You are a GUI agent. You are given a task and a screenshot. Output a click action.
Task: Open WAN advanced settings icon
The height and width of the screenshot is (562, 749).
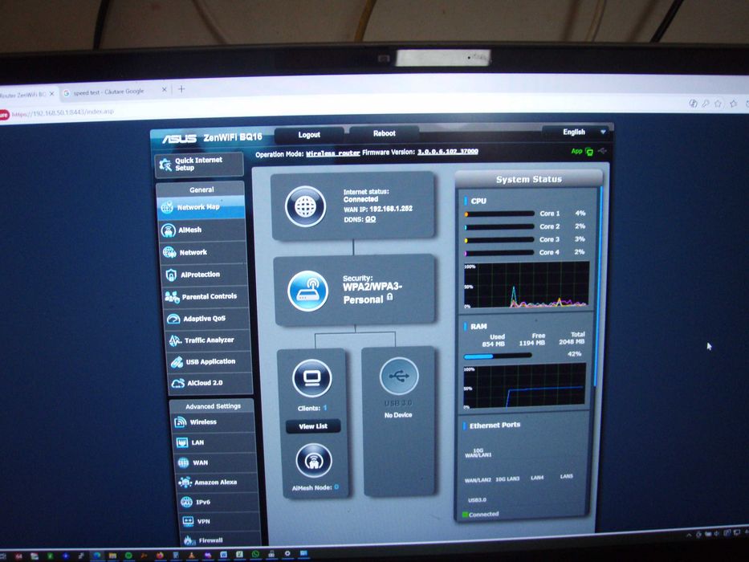coord(183,462)
